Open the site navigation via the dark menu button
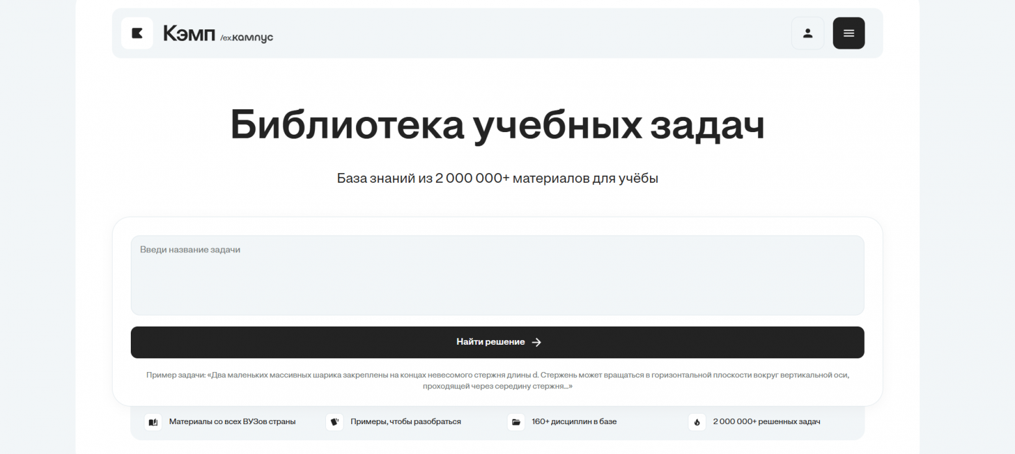This screenshot has height=454, width=1015. point(848,33)
